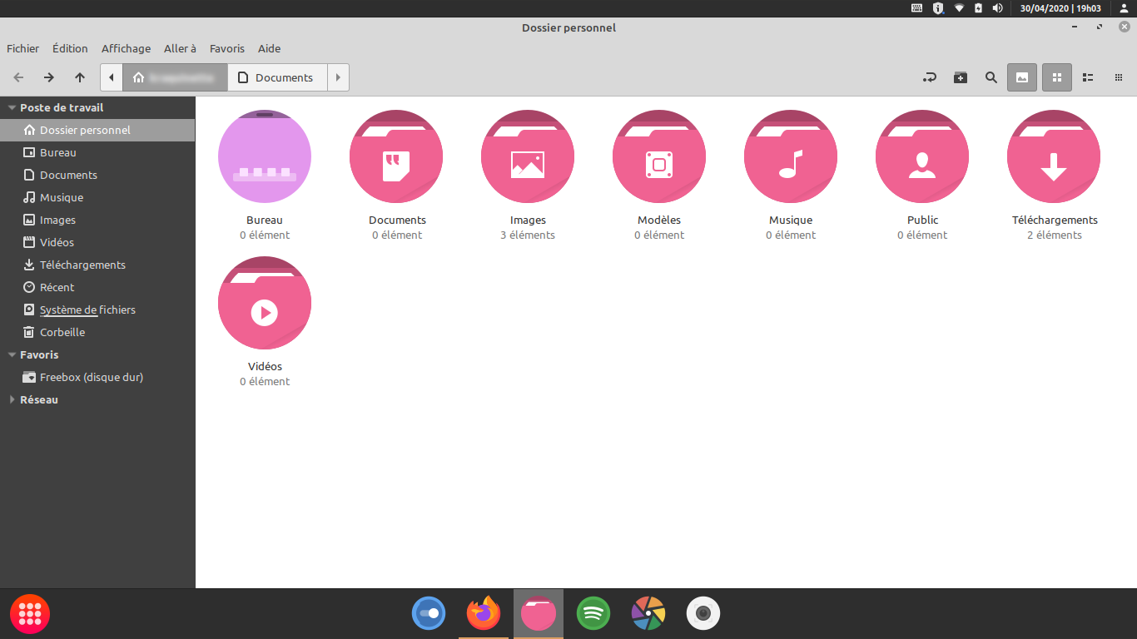Switch to icon grid view
This screenshot has width=1137, height=639.
pyautogui.click(x=1057, y=77)
